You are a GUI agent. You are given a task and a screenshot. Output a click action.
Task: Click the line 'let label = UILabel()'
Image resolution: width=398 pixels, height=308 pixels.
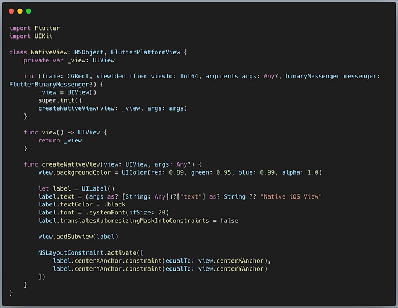click(76, 189)
